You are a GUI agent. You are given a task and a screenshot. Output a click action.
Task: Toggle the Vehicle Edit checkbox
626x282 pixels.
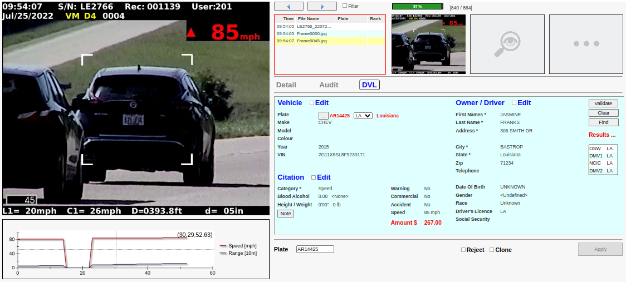pos(312,103)
